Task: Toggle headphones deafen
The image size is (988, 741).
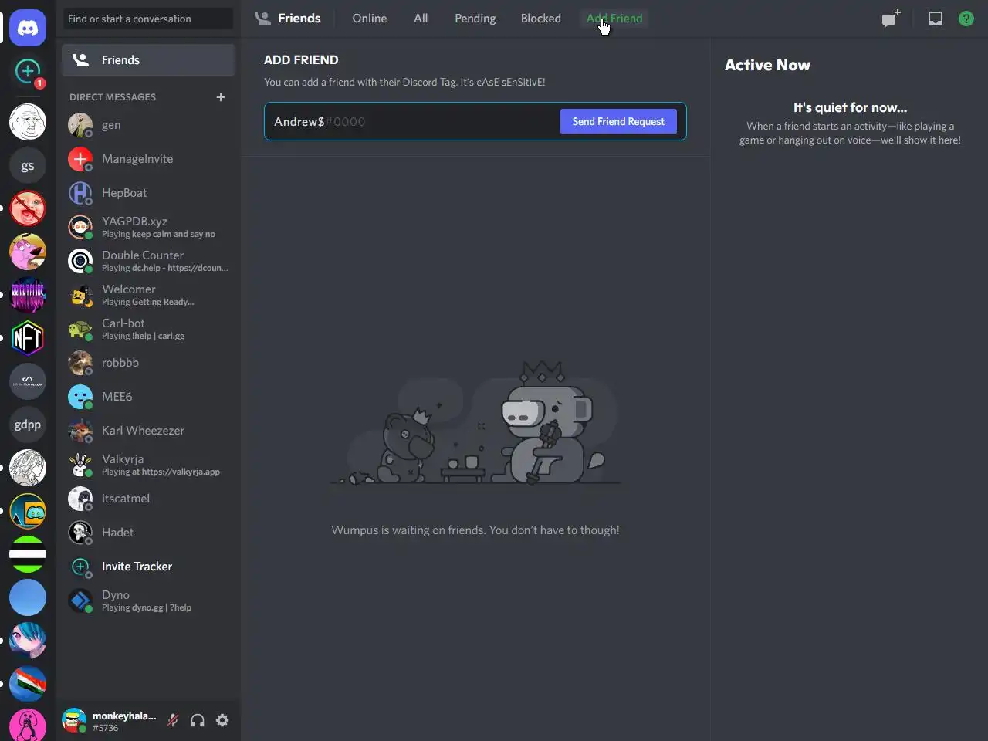Action: 198,720
